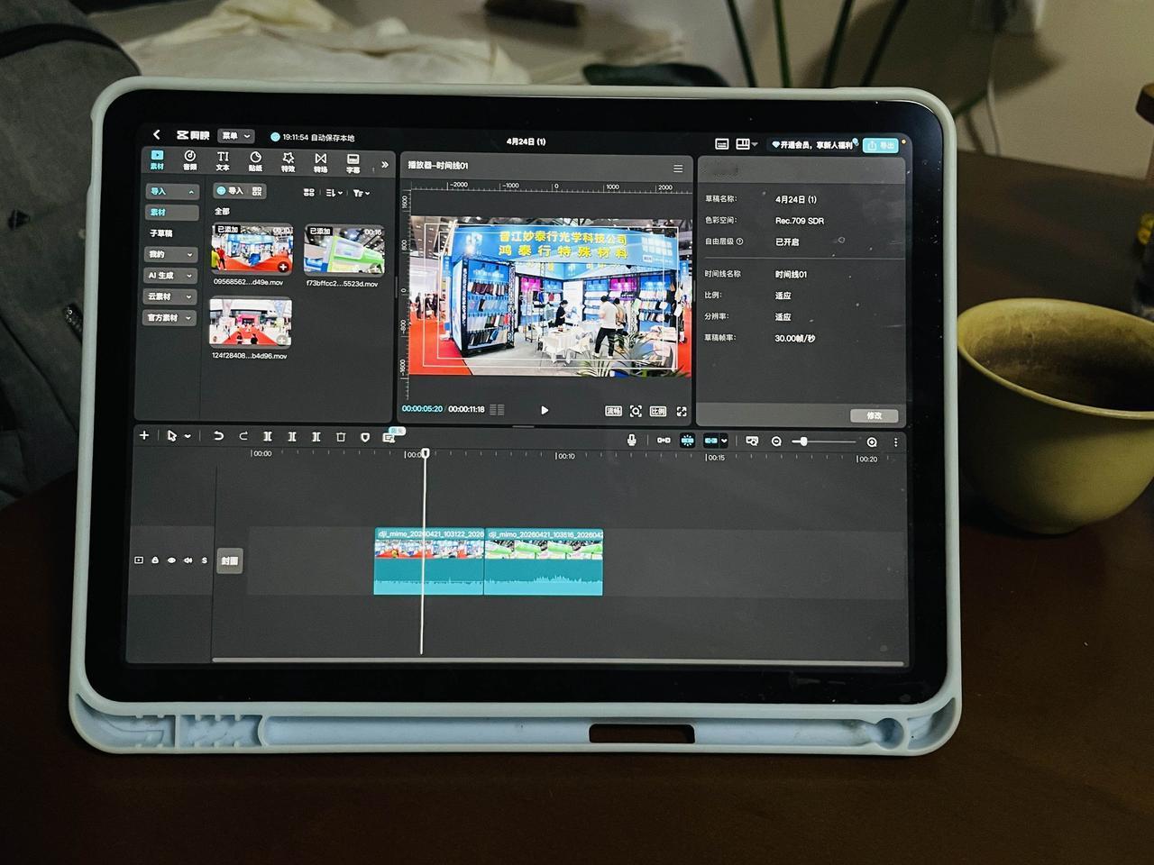Open the media filter dropdown
This screenshot has width=1154, height=865.
click(362, 193)
